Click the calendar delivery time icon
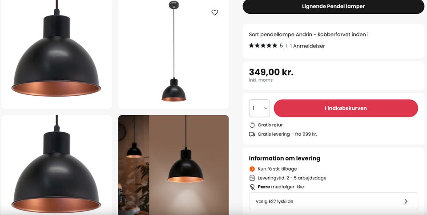Screen dimensions: 427x215 [252, 178]
